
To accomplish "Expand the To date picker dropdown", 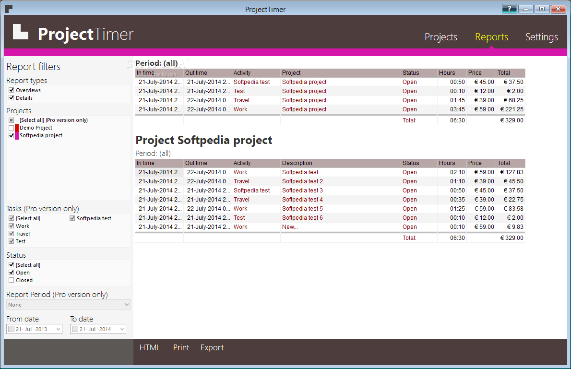I will tap(122, 329).
